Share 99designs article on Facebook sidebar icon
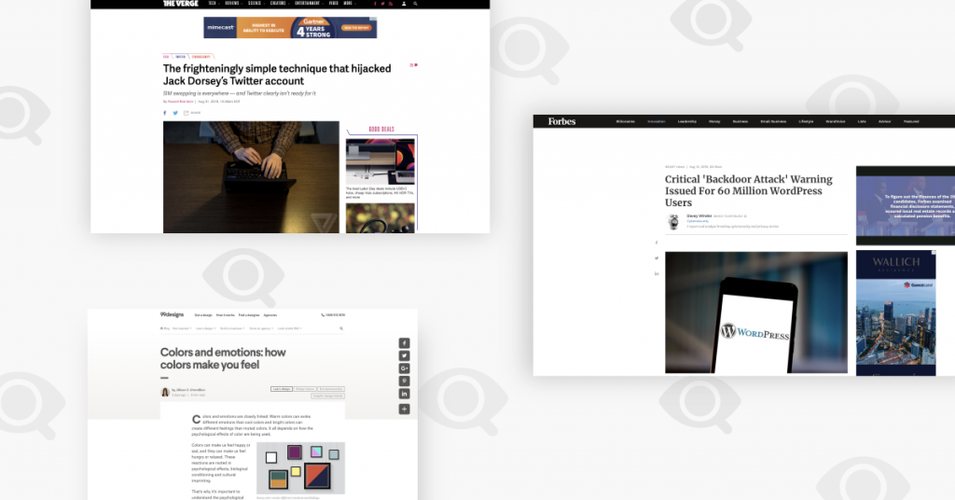 tap(404, 343)
